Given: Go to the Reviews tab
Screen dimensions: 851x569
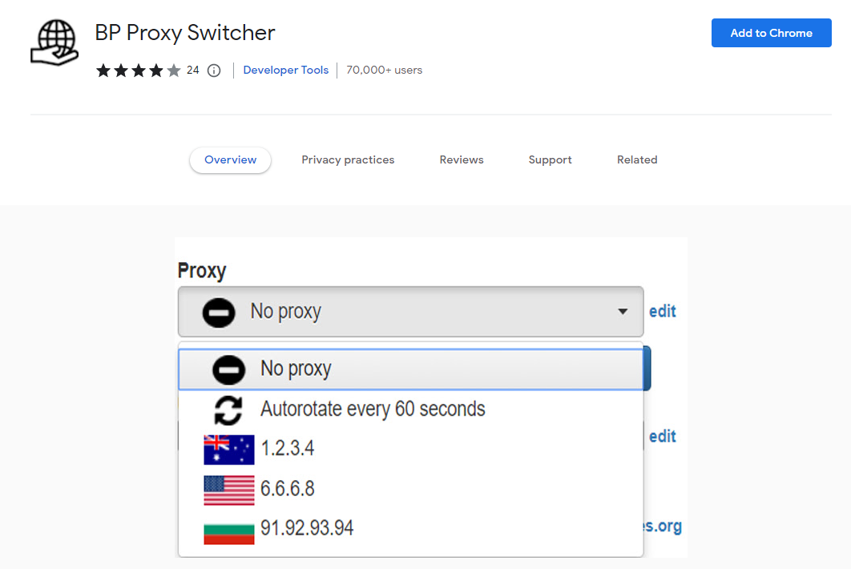Looking at the screenshot, I should point(462,160).
